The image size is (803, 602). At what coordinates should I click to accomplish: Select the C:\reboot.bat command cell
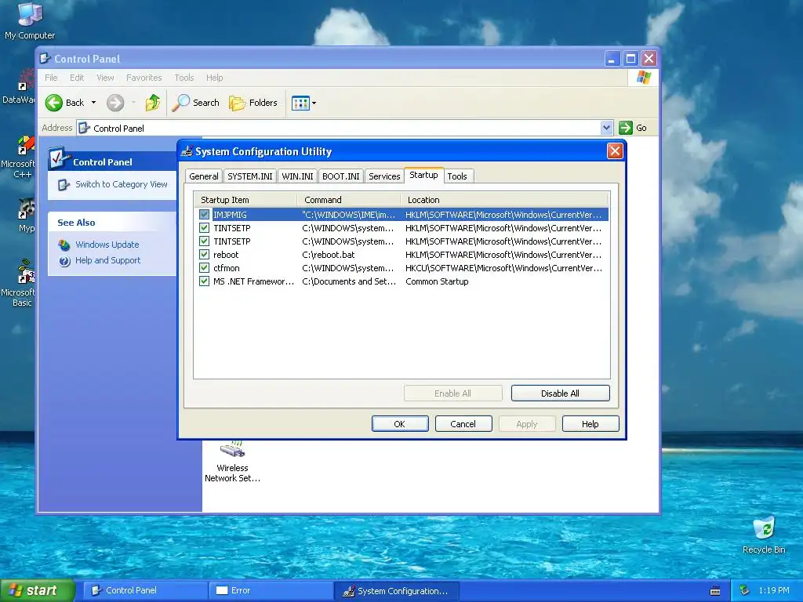[x=329, y=255]
